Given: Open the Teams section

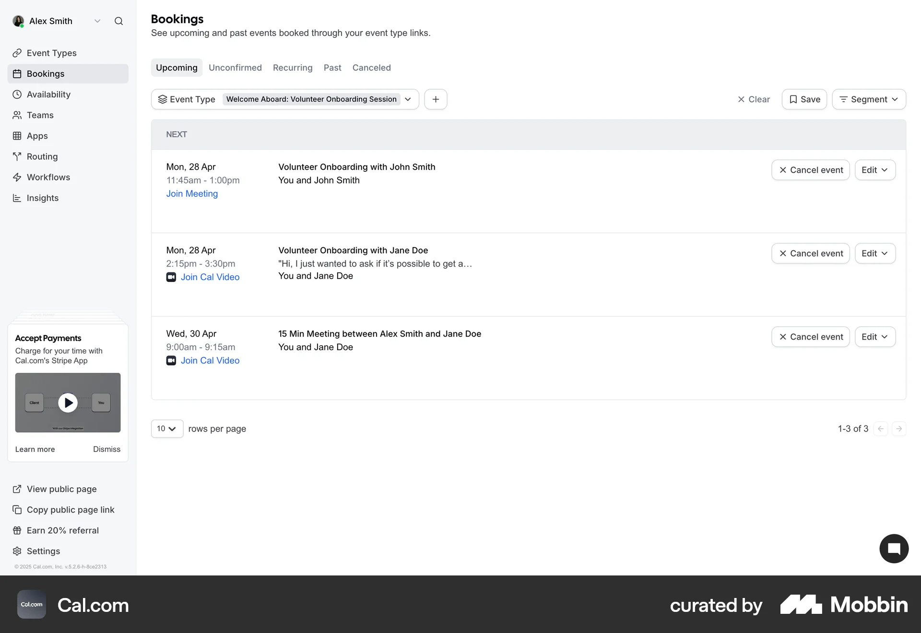Looking at the screenshot, I should tap(40, 115).
